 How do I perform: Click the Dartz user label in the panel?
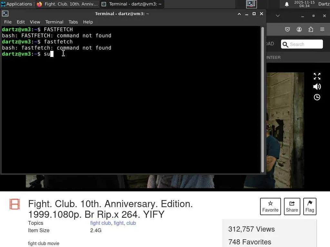[x=324, y=4]
